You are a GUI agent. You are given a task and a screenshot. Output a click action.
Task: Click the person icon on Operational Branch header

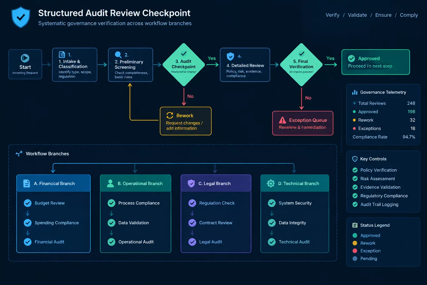click(x=110, y=183)
